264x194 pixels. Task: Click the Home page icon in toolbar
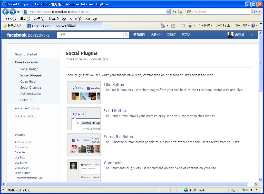pyautogui.click(x=163, y=26)
